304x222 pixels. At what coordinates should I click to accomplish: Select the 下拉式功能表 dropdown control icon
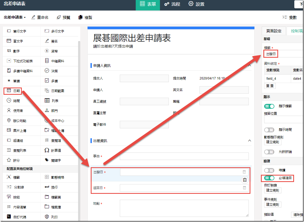pyautogui.click(x=9, y=61)
